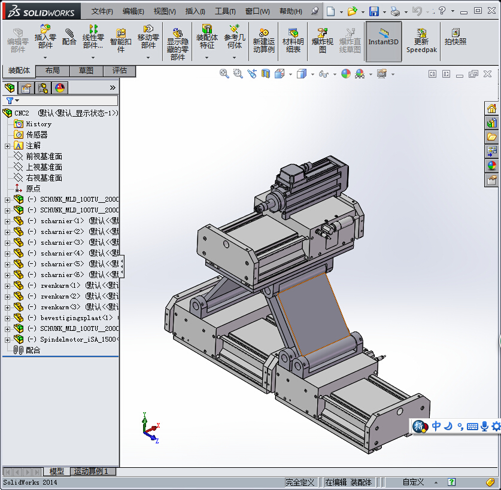Expand the 注解 (Annotations) tree node
The height and width of the screenshot is (490, 501).
[x=7, y=146]
